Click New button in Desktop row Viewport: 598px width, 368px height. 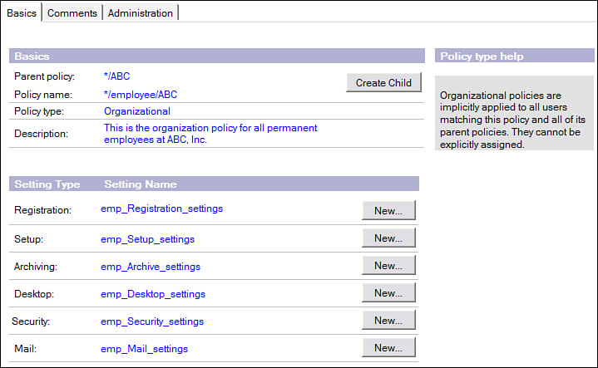pos(388,293)
